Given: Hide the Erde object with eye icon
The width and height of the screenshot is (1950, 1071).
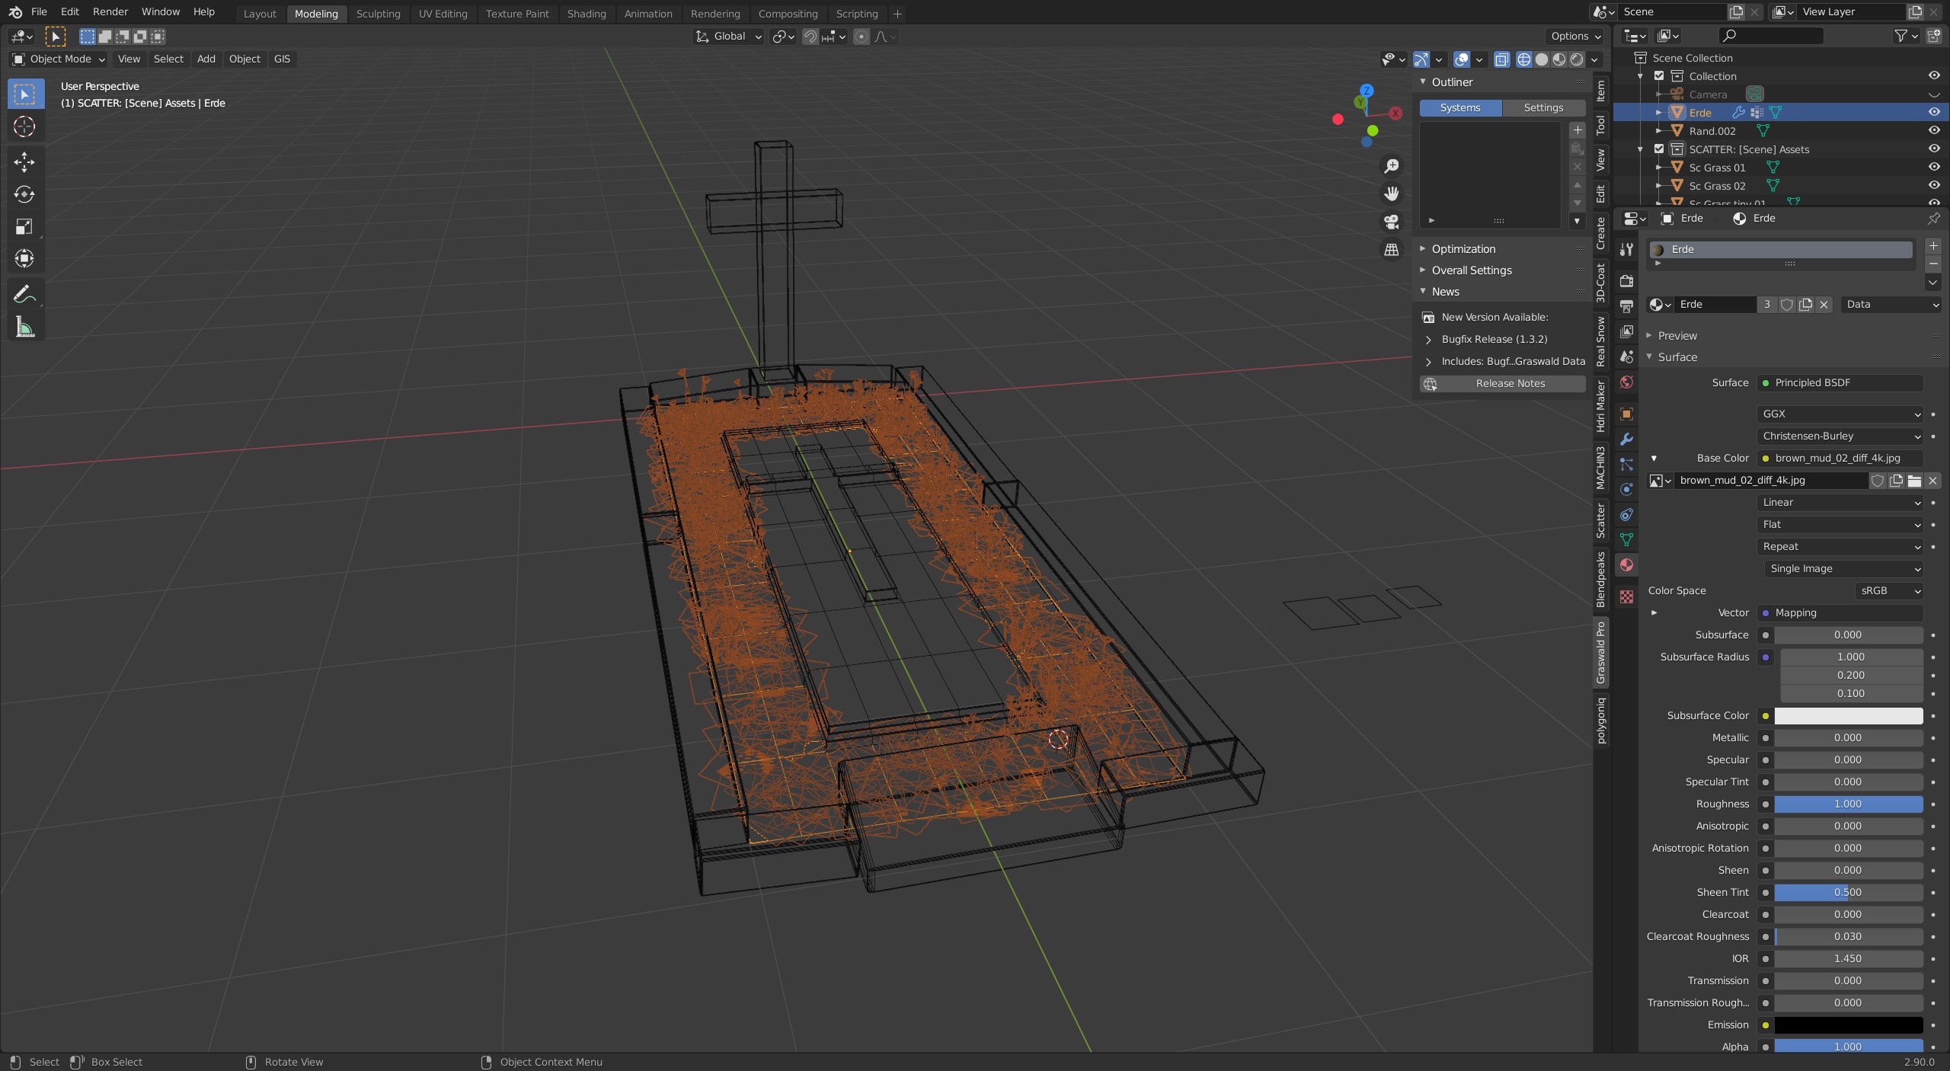Looking at the screenshot, I should click(x=1934, y=112).
